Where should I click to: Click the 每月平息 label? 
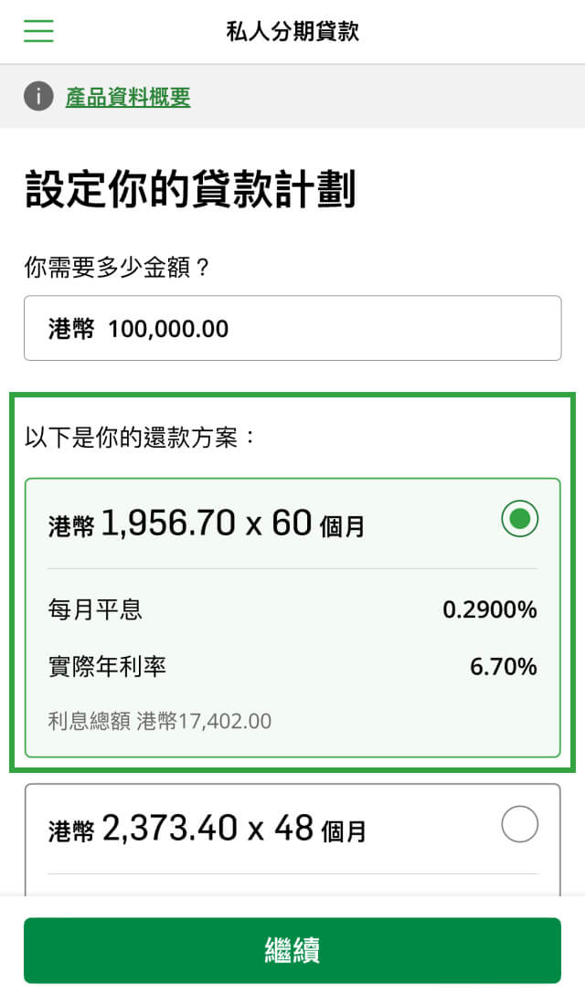95,609
